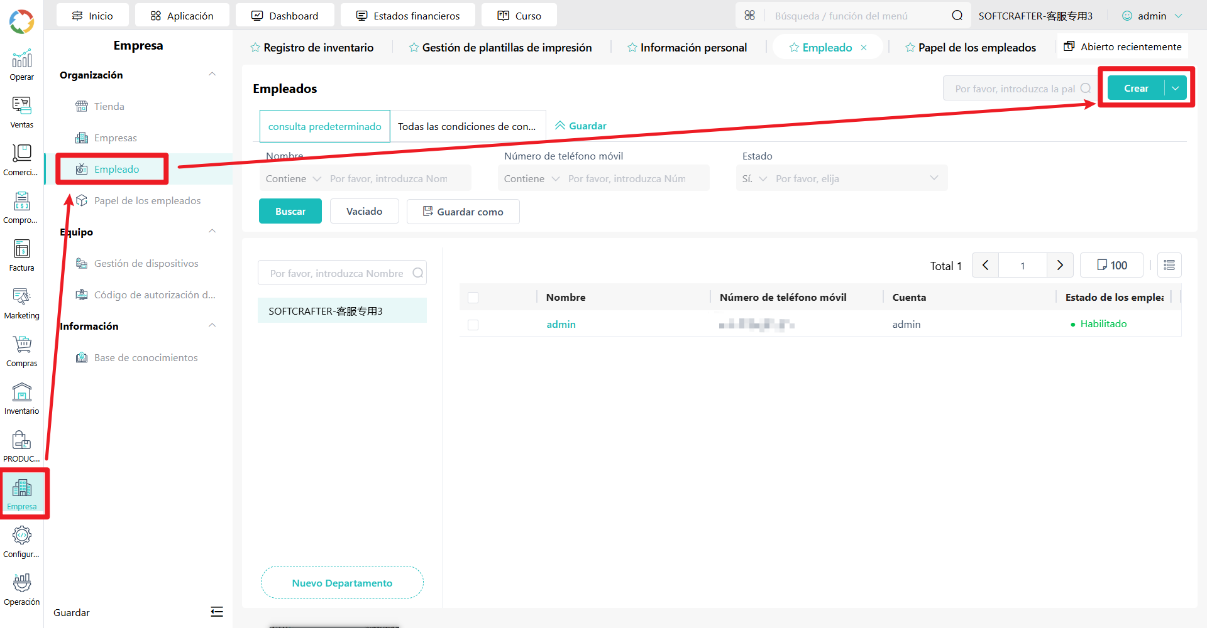
Task: Click the Buscar button
Action: pyautogui.click(x=290, y=211)
